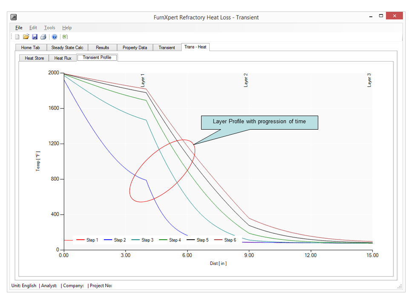Viewport: 409px width, 306px height.
Task: Click the Layer 1 chart label
Action: (143, 80)
